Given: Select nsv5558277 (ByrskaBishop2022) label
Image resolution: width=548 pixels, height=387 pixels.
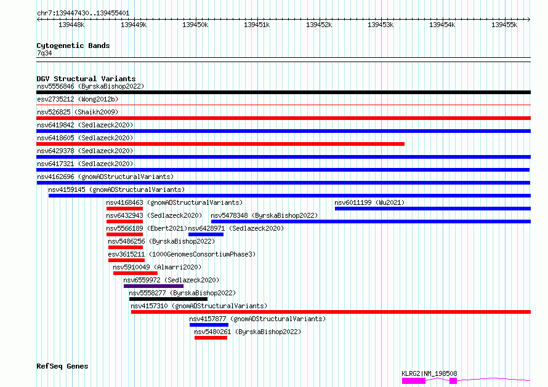Looking at the screenshot, I should (x=182, y=293).
